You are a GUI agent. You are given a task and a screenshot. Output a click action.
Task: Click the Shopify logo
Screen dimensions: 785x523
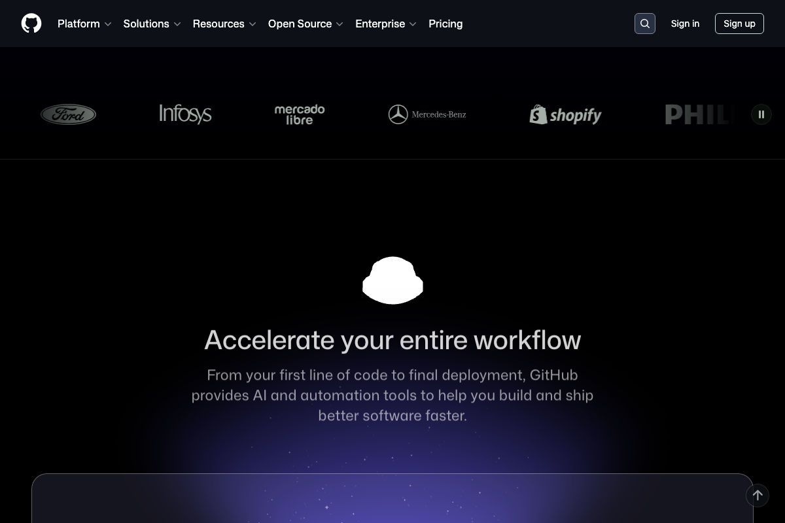(x=565, y=114)
